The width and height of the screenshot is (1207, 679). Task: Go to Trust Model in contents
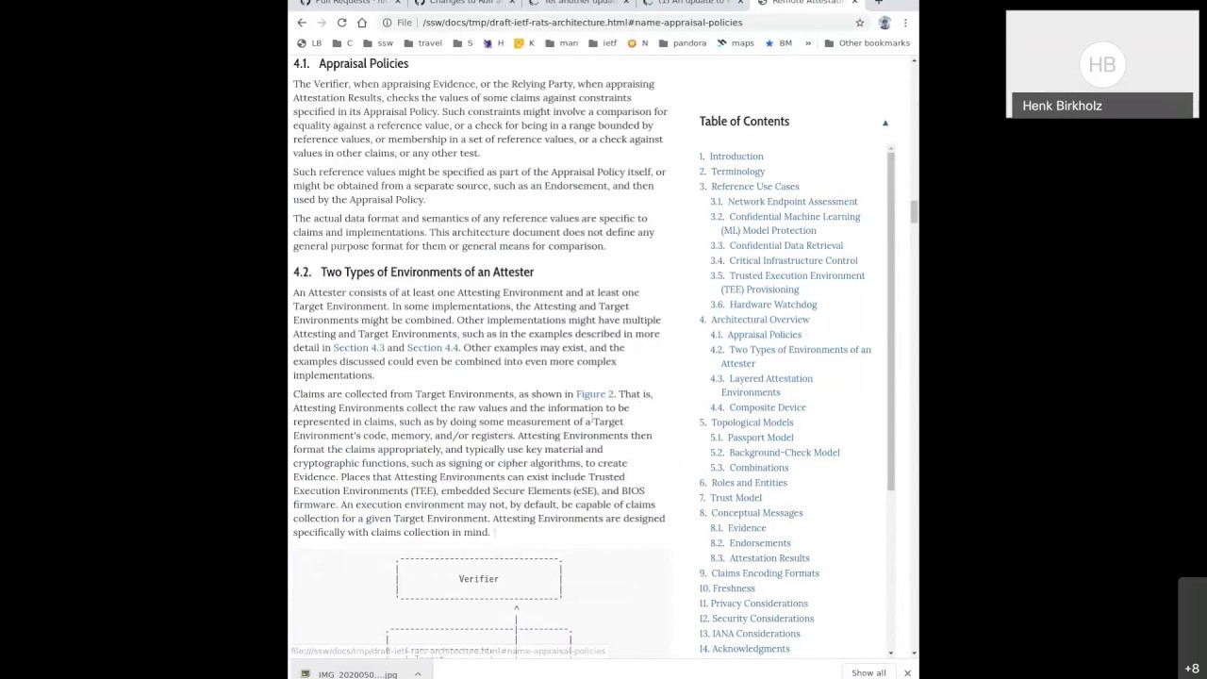(736, 498)
